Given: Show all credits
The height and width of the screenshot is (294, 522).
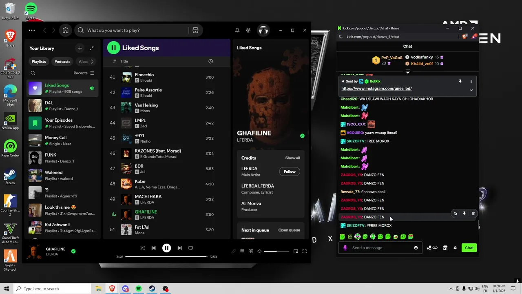Looking at the screenshot, I should click(292, 158).
